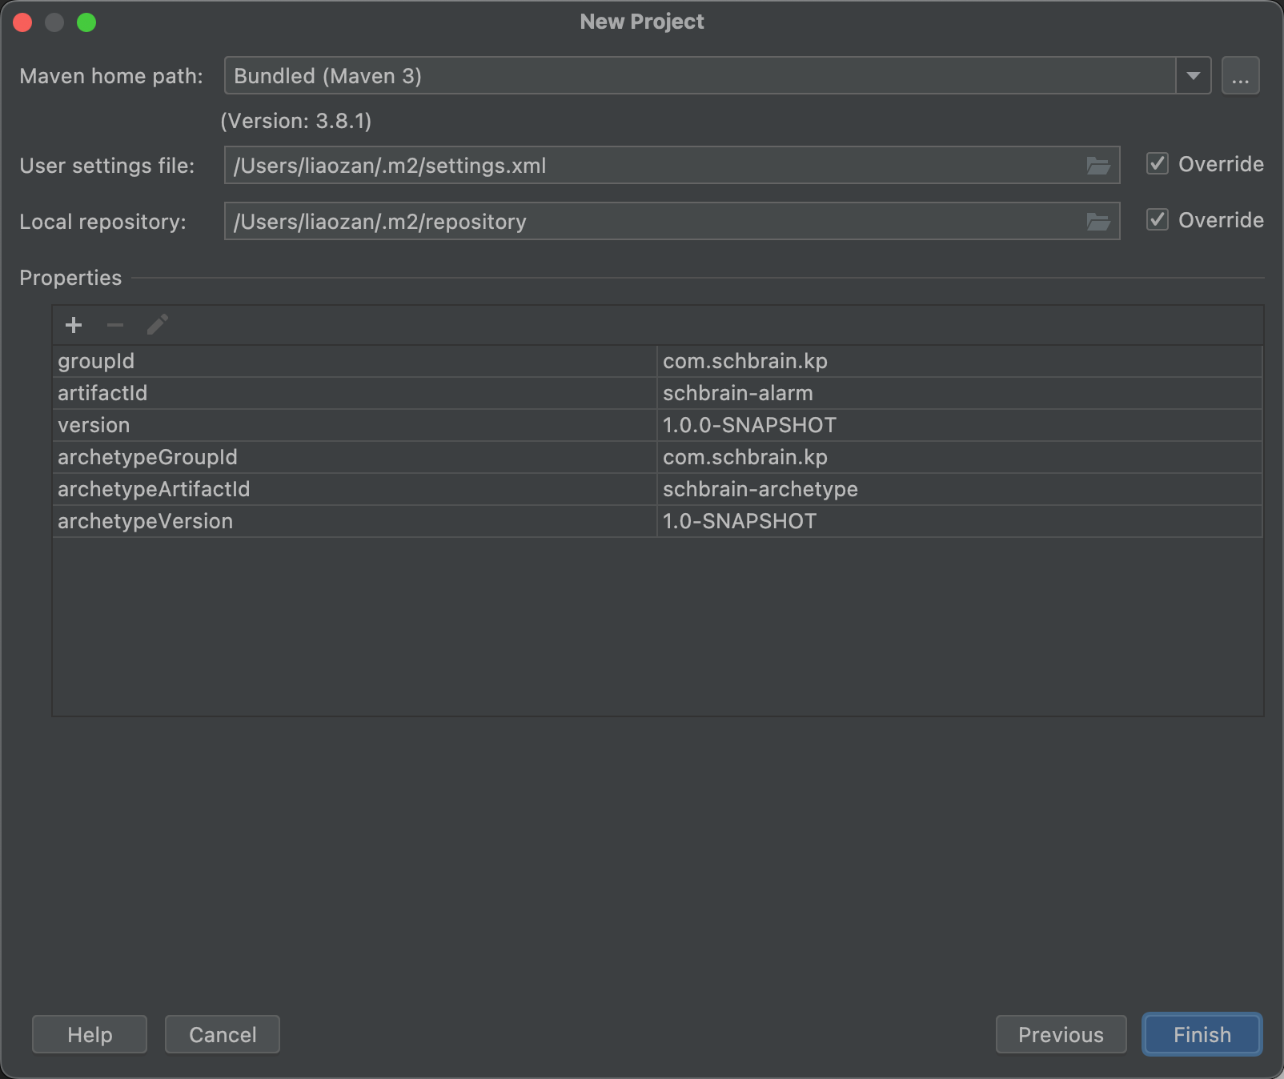Screen dimensions: 1284x1079
Task: Toggle Override for local repository
Action: (1158, 220)
